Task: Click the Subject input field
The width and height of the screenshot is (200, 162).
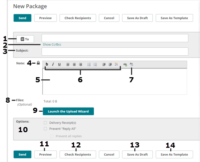Action: [115, 52]
